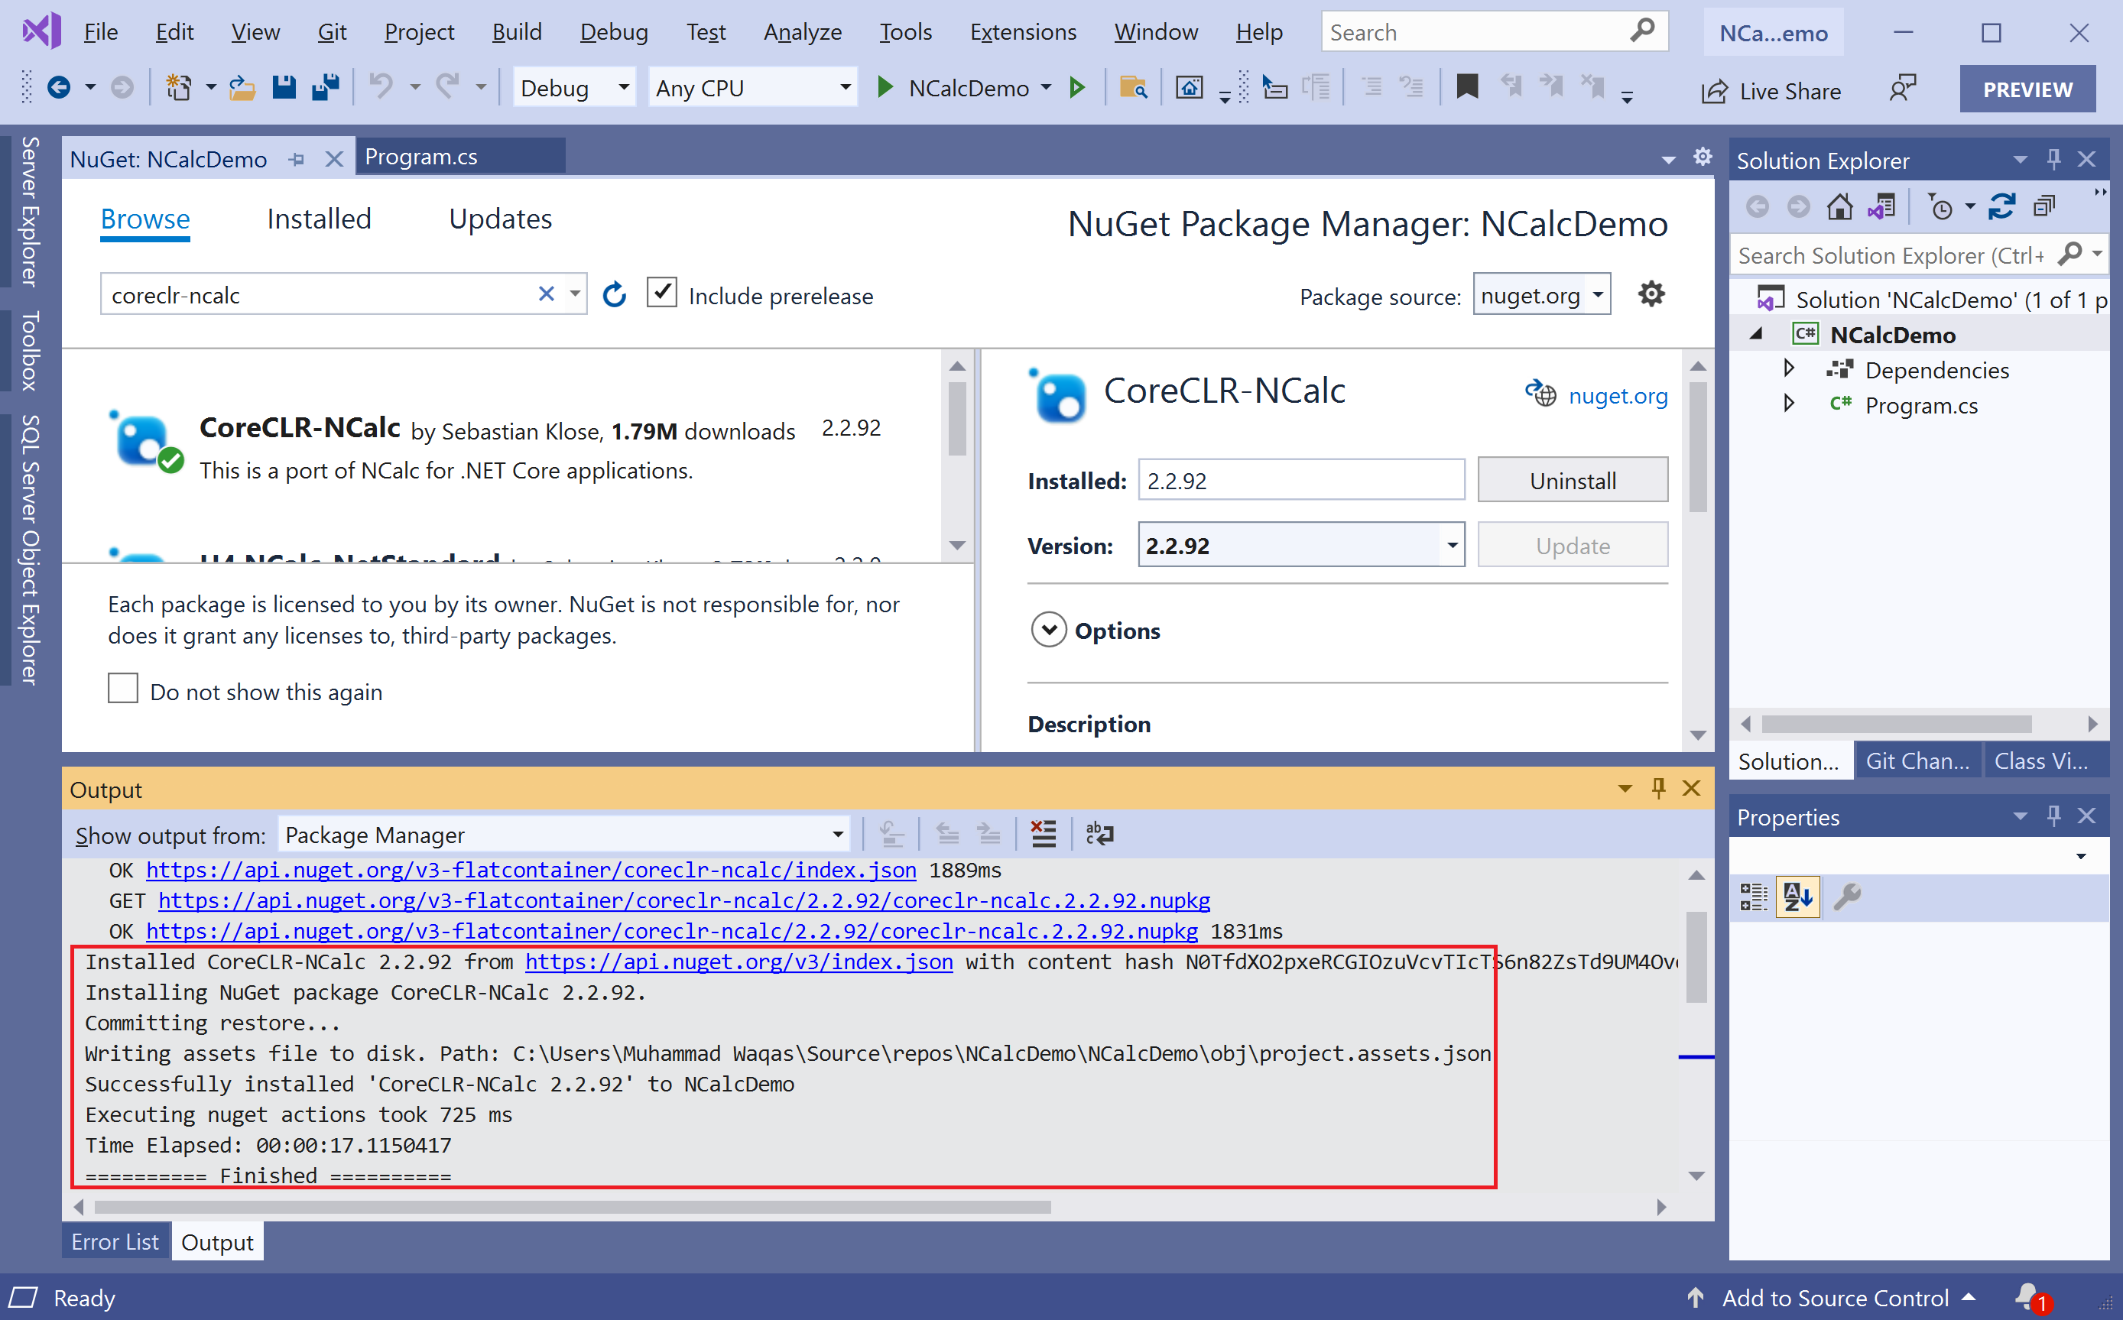Image resolution: width=2123 pixels, height=1320 pixels.
Task: Pin the NuGet: NCalcDemo tab
Action: 297,159
